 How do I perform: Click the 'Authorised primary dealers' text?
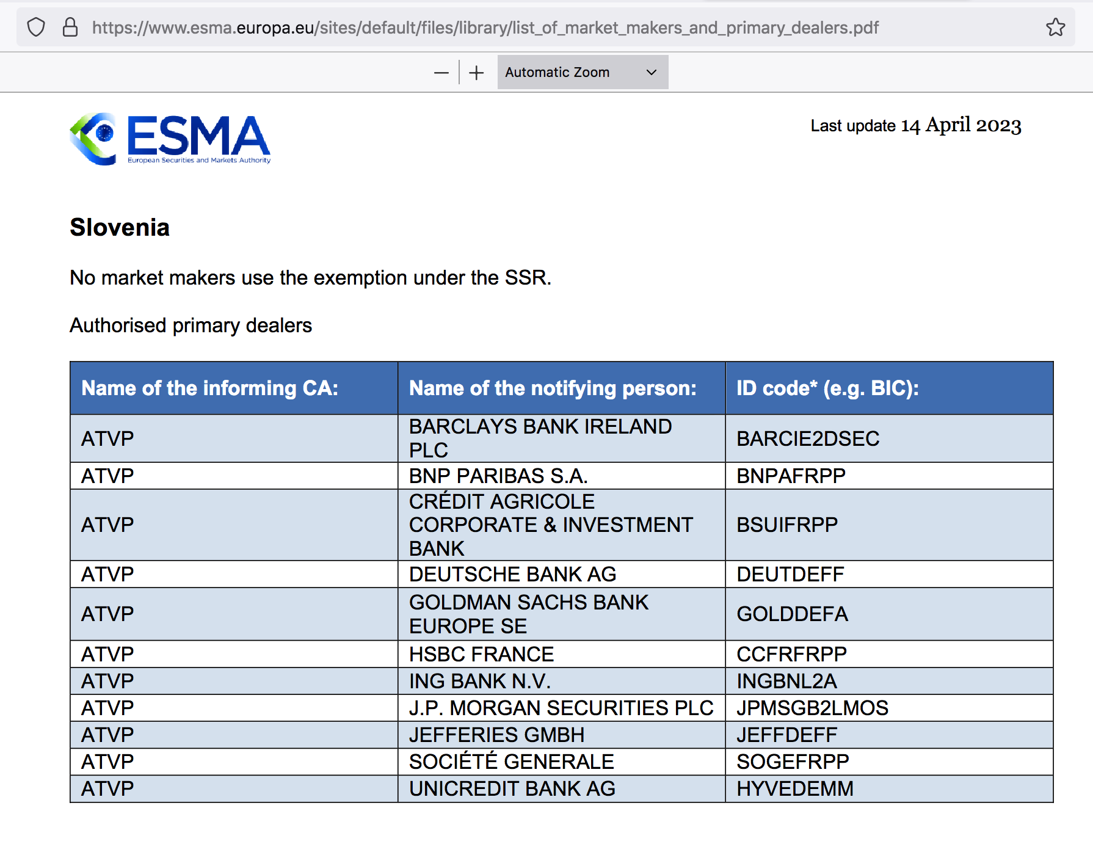click(191, 326)
